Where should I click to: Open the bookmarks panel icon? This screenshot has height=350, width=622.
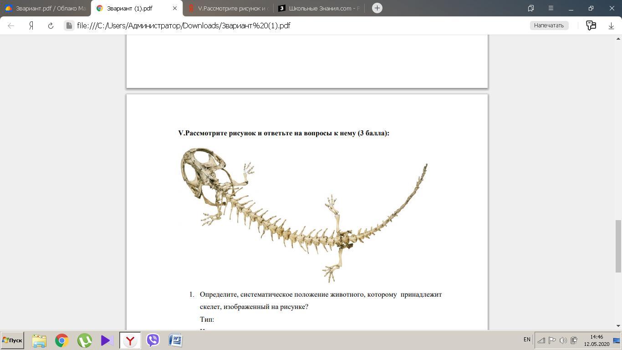[x=530, y=8]
